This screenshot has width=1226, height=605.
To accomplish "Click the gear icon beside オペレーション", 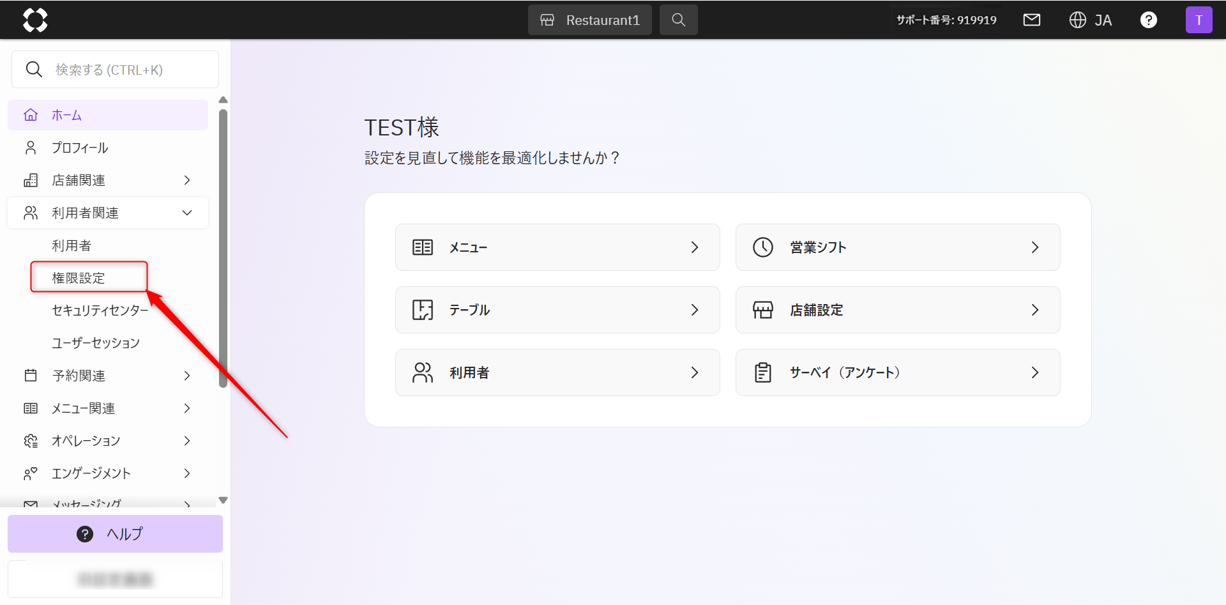I will (x=30, y=441).
